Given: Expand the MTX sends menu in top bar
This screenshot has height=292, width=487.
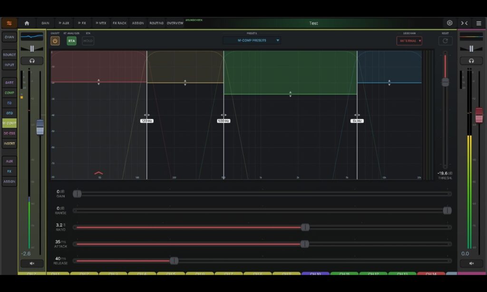Looking at the screenshot, I should tap(101, 23).
